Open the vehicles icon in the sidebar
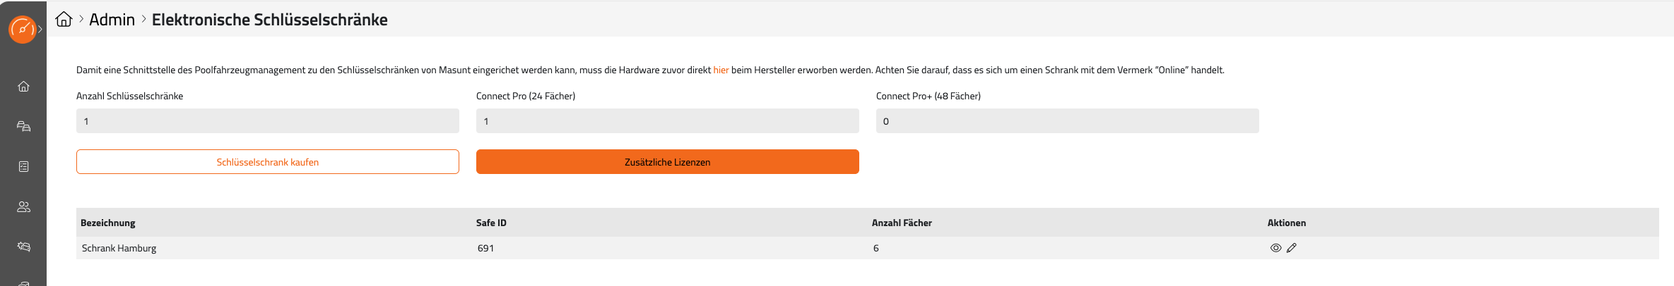 (23, 127)
